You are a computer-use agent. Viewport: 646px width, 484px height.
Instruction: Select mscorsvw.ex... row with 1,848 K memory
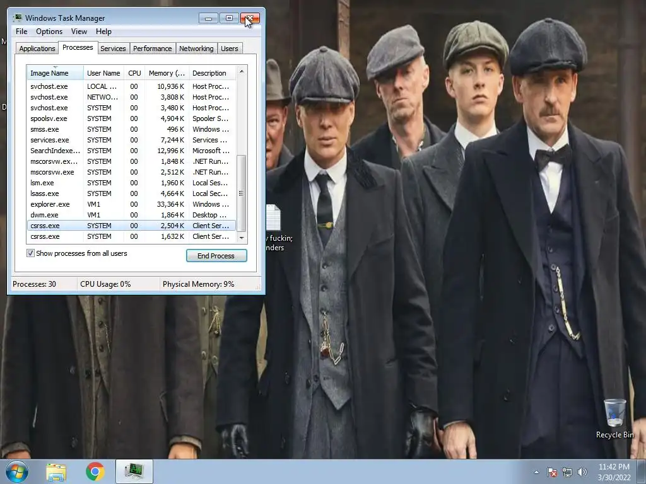pos(131,161)
